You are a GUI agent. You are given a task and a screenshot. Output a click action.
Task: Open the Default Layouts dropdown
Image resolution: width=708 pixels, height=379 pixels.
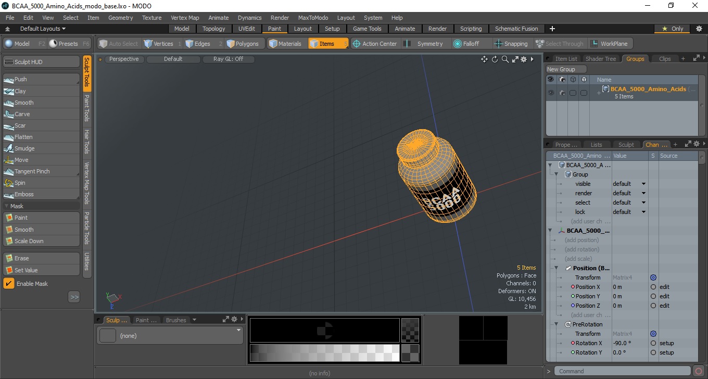[43, 29]
